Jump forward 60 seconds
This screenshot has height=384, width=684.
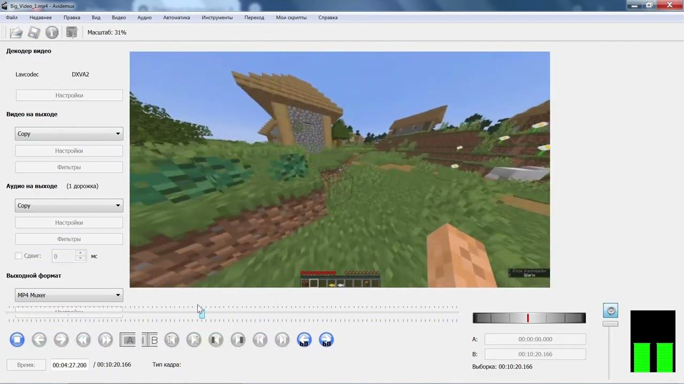pos(326,340)
